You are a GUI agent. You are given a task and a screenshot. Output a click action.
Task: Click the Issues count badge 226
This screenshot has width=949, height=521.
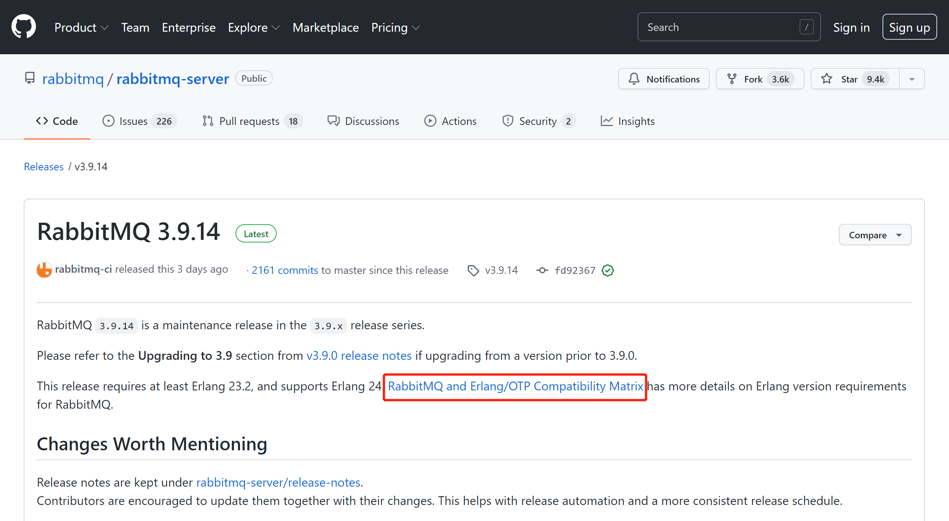point(164,121)
